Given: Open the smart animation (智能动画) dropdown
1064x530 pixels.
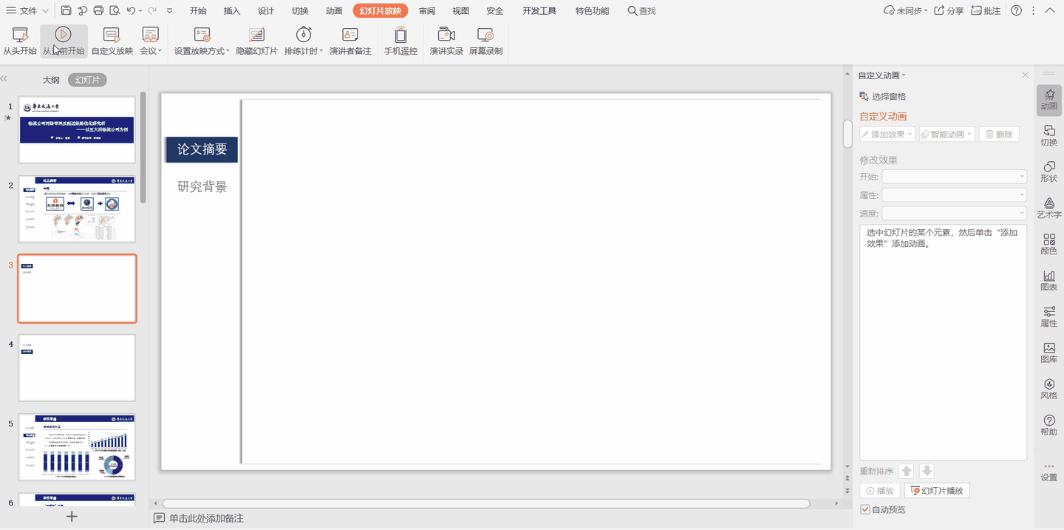Looking at the screenshot, I should tap(947, 135).
